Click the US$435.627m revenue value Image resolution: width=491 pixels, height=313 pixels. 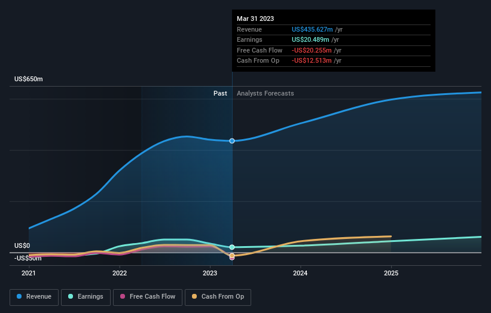point(312,29)
